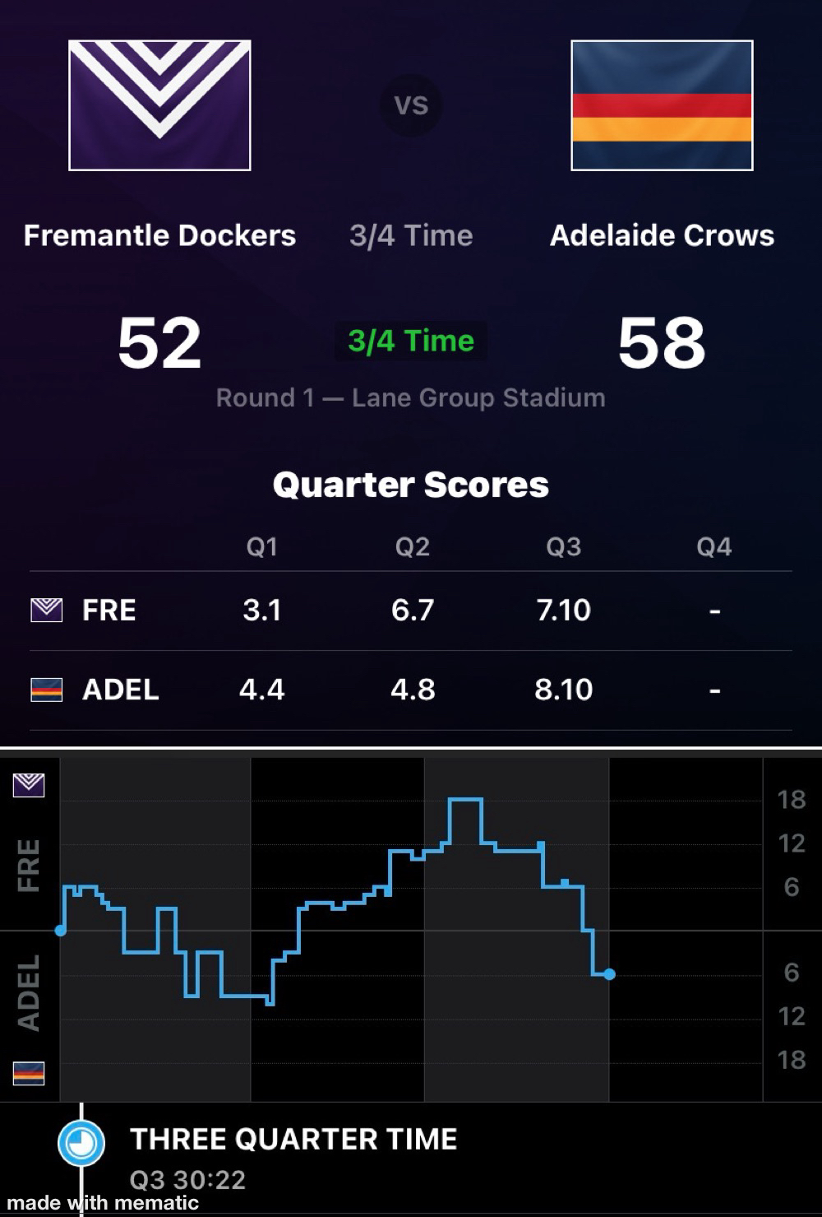Click the Quarter Scores heading
This screenshot has width=822, height=1217.
[x=410, y=485]
